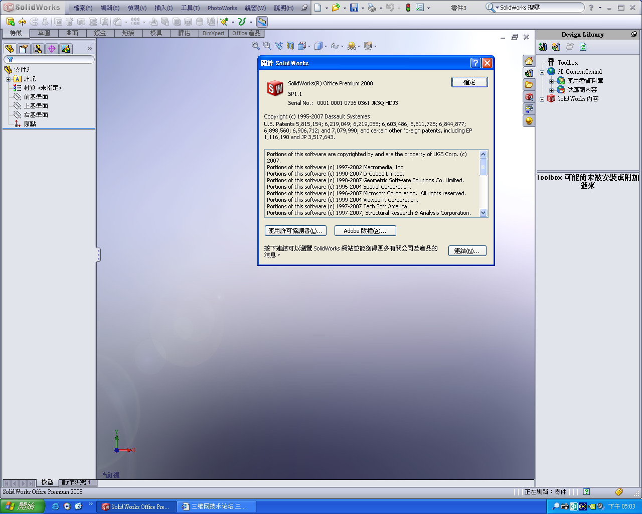The width and height of the screenshot is (642, 514).
Task: Click the Previous View icon
Action: pyautogui.click(x=279, y=46)
